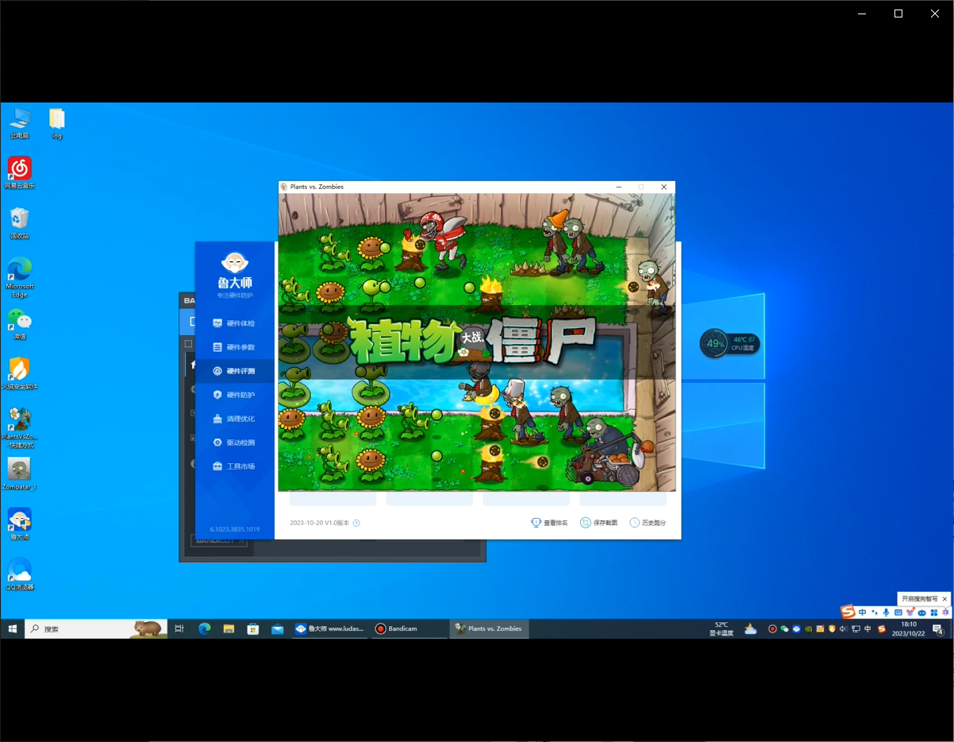
Task: Launch Edge from the taskbar
Action: click(204, 628)
